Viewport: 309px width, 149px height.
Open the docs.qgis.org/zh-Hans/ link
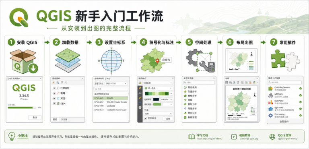(210, 139)
